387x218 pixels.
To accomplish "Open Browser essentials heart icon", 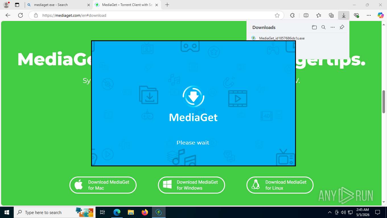I will pyautogui.click(x=356, y=15).
